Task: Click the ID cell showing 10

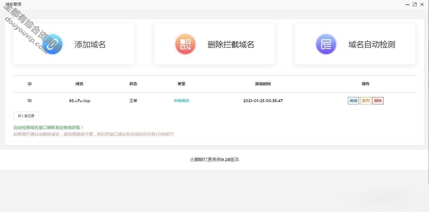Action: click(x=30, y=101)
